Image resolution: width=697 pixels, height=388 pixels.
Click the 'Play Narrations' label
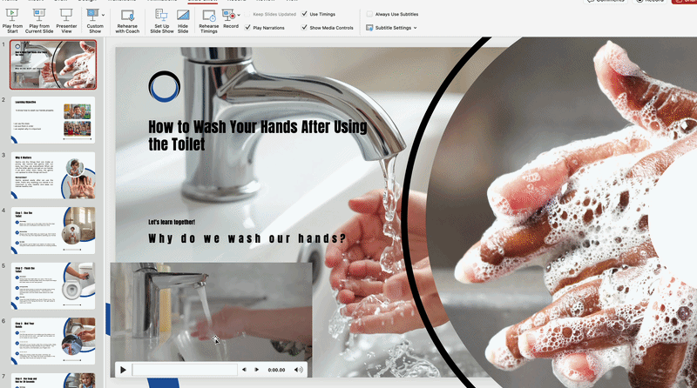coord(268,28)
